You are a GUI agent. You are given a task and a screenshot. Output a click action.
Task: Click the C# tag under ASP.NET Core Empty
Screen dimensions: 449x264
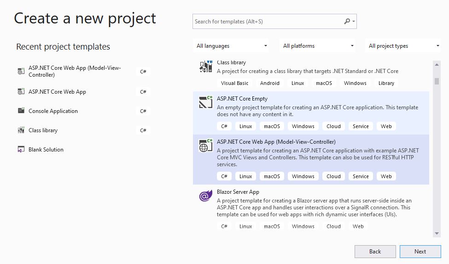224,126
